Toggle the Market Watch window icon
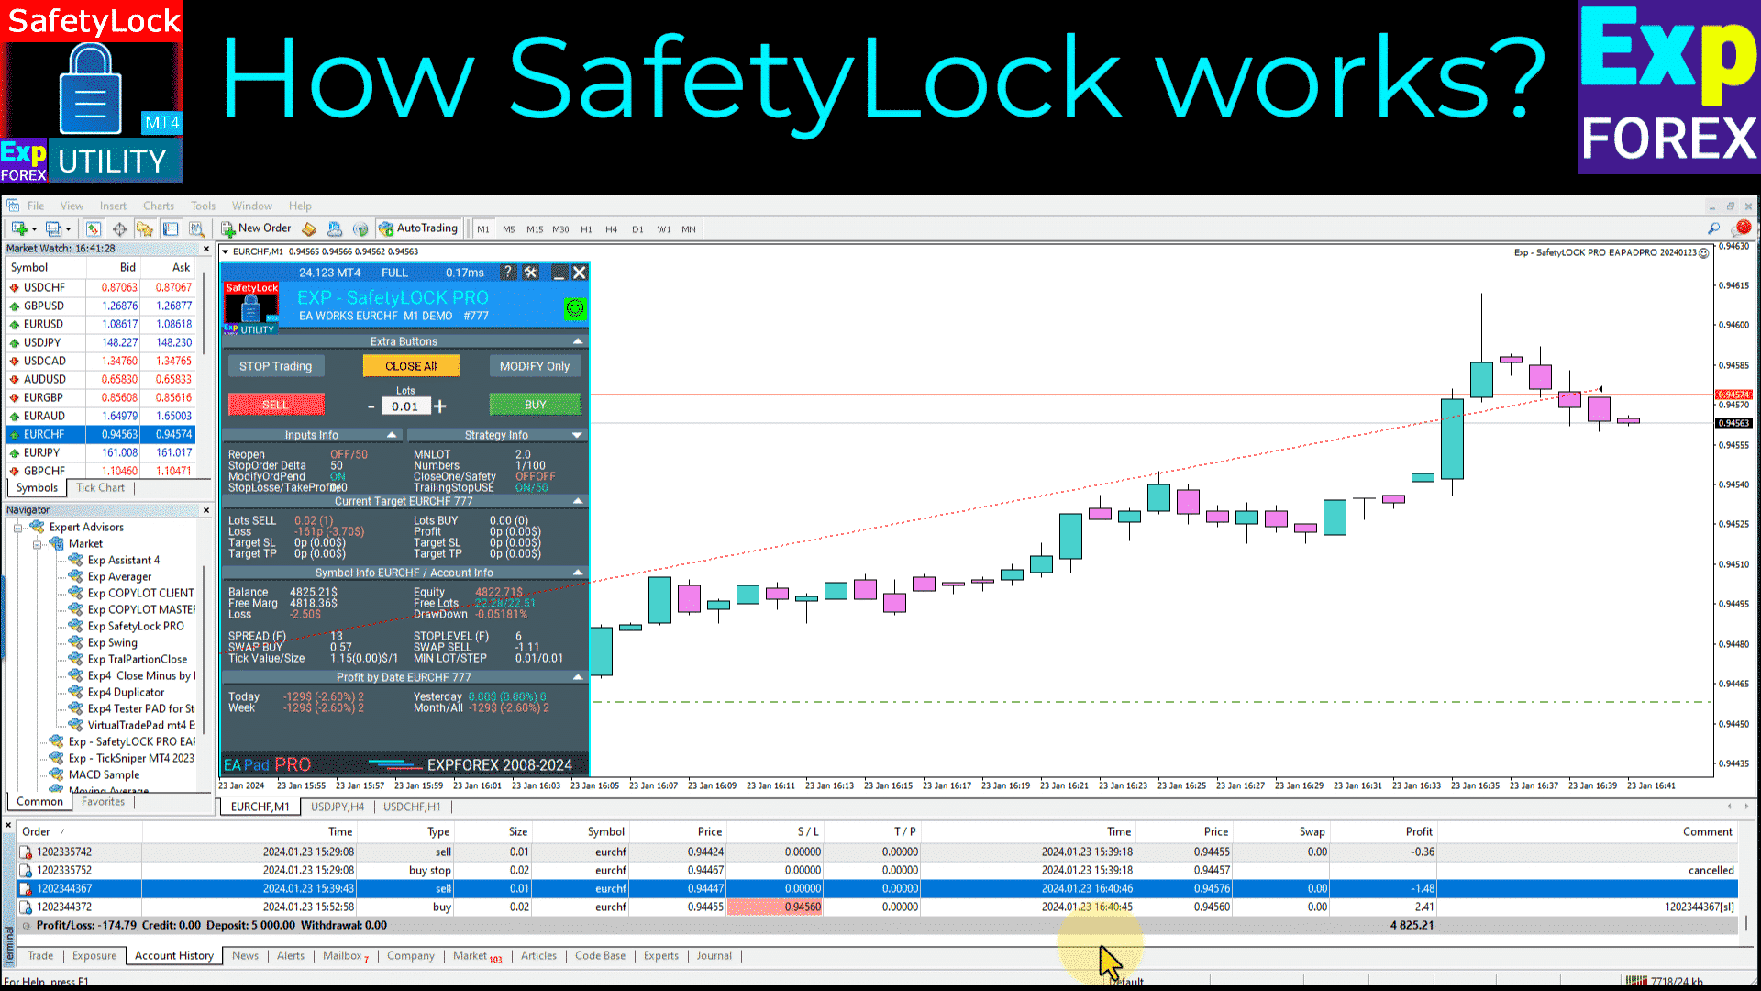The width and height of the screenshot is (1761, 991). (x=93, y=228)
